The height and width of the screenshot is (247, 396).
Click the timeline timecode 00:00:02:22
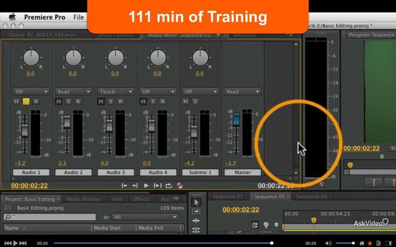click(x=241, y=209)
